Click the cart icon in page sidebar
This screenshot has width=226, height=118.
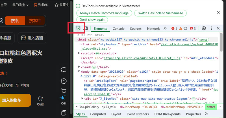(64, 91)
